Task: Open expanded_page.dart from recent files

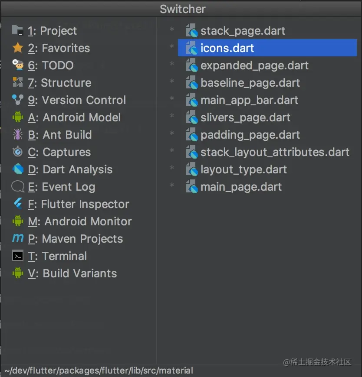Action: pos(254,65)
